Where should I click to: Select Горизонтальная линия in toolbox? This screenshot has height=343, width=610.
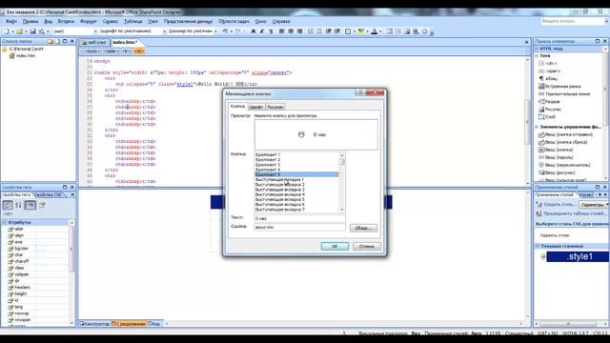pos(564,94)
